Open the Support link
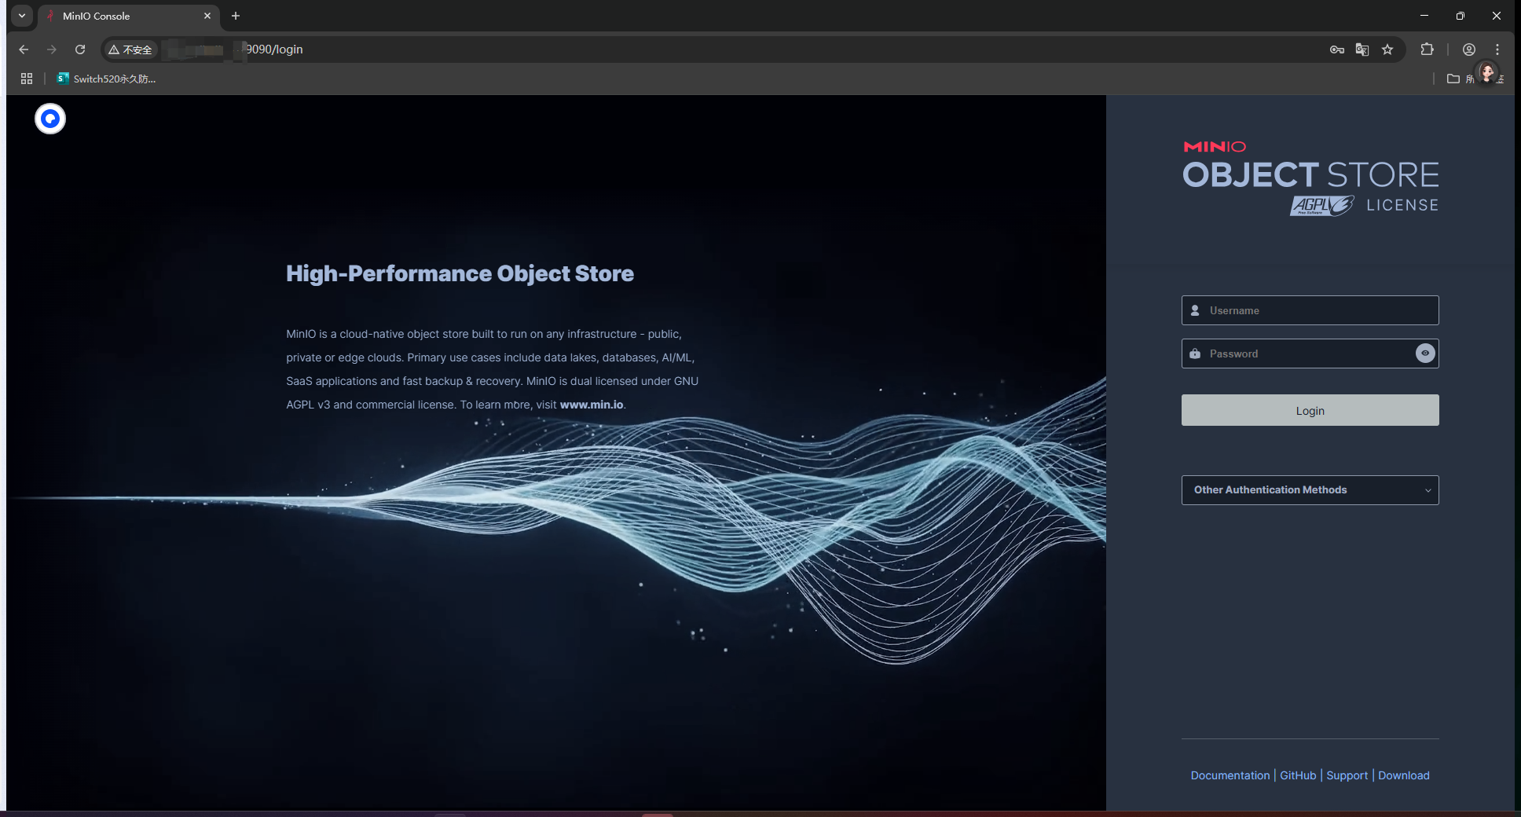1521x817 pixels. click(x=1347, y=775)
